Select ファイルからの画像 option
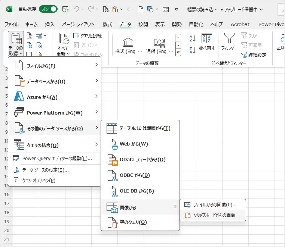This screenshot has height=247, width=285. 213,205
